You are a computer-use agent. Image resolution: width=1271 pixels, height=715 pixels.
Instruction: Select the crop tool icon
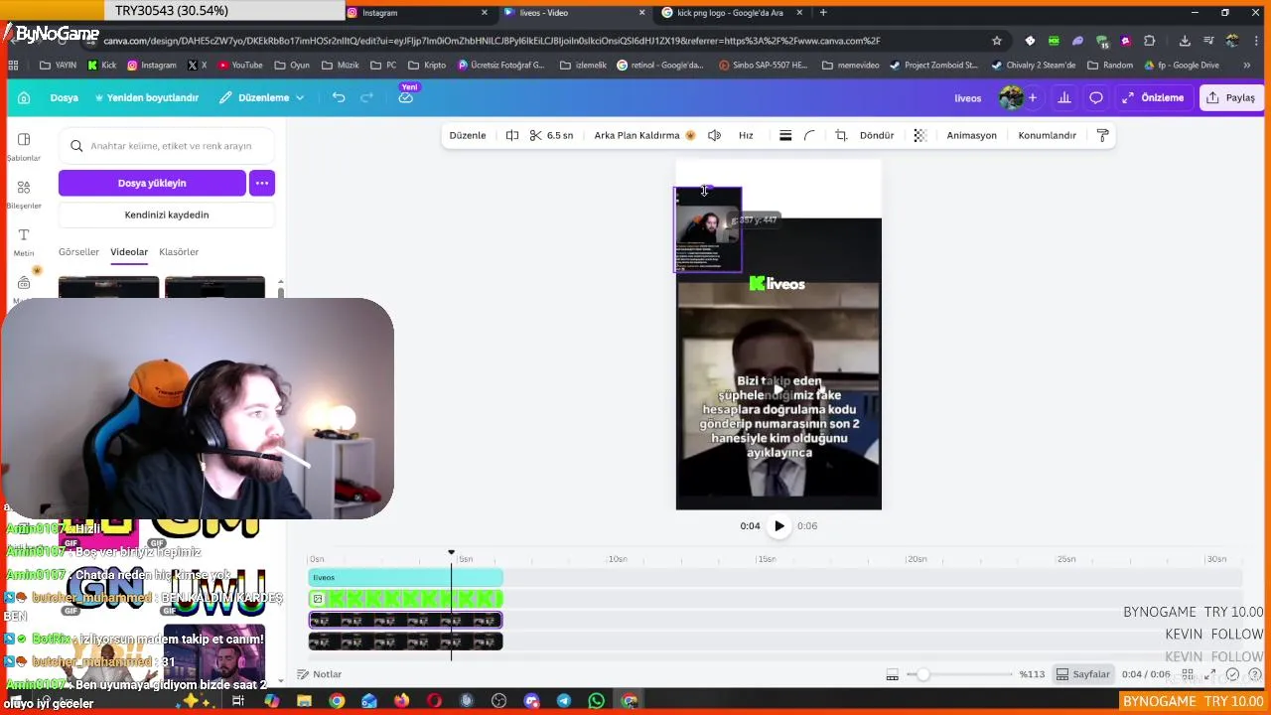coord(841,135)
